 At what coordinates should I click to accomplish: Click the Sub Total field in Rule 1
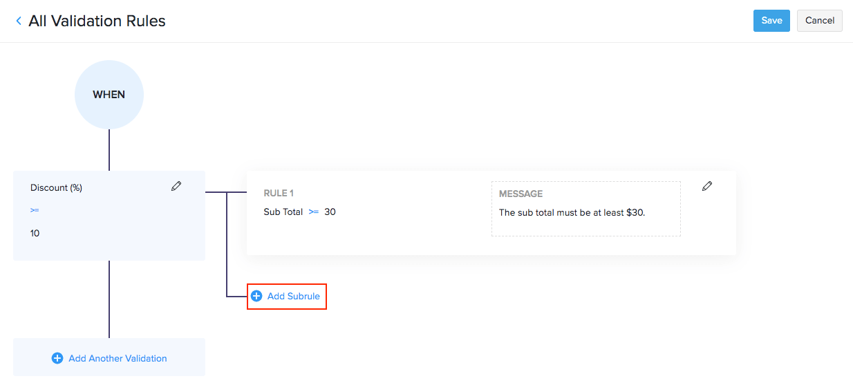283,212
